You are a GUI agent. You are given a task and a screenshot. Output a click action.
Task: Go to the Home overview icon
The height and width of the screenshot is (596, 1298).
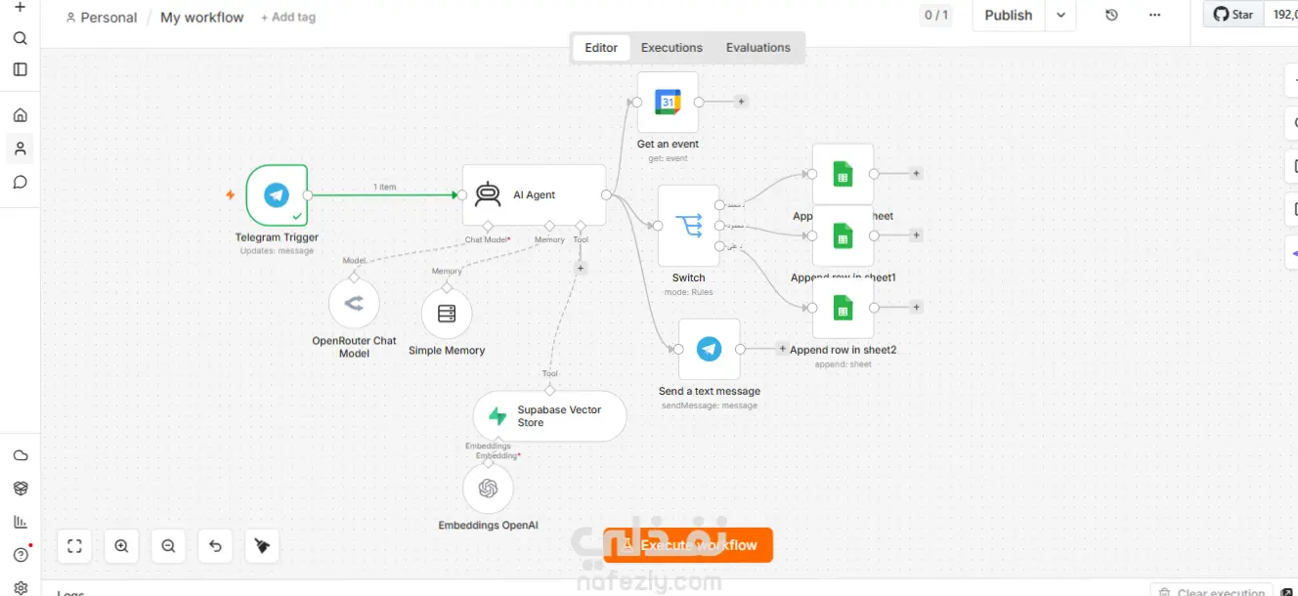click(x=20, y=115)
